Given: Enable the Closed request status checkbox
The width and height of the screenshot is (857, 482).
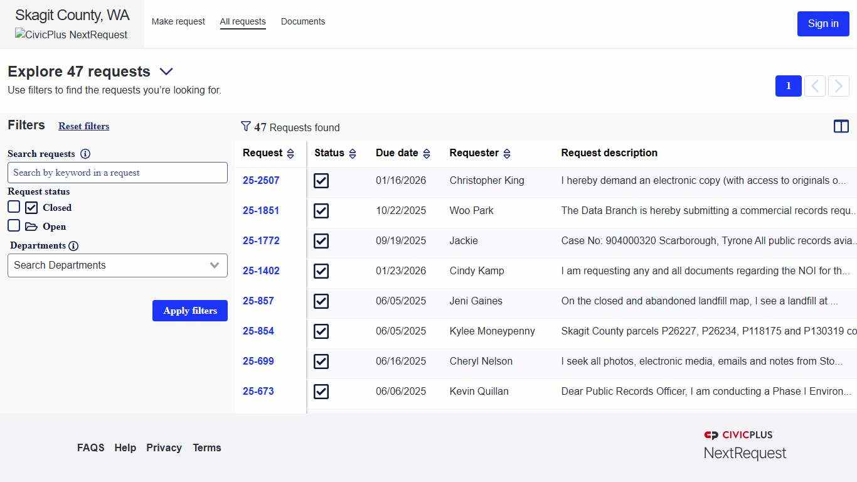Looking at the screenshot, I should [14, 206].
